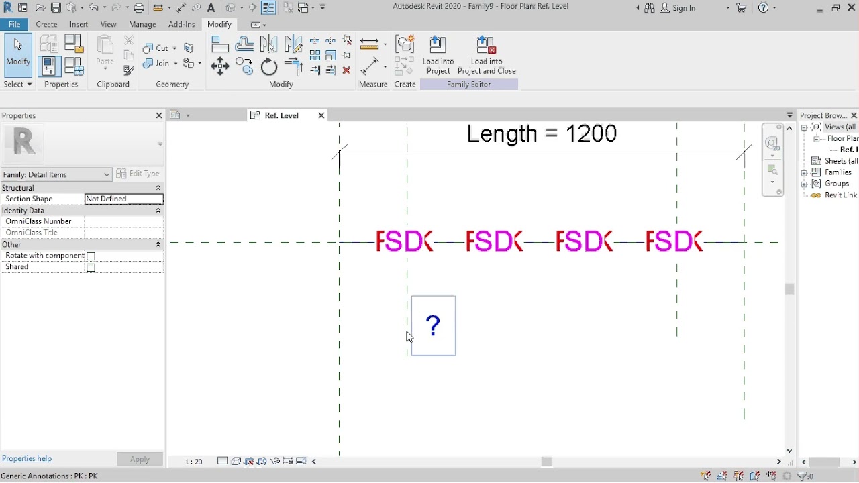Open the Manage ribbon tab
This screenshot has width=859, height=483.
pyautogui.click(x=142, y=24)
